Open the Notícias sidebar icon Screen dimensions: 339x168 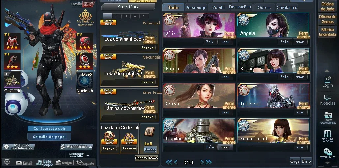(327, 97)
